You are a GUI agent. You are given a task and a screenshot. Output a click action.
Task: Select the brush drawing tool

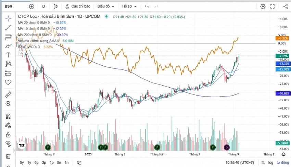8,46
